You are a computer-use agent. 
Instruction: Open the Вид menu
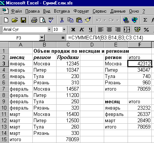tap(46, 11)
